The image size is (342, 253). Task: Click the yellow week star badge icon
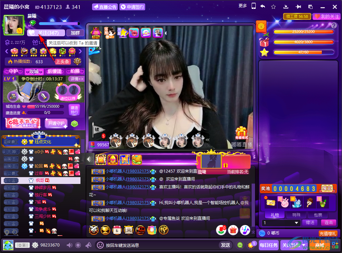[x=122, y=32]
